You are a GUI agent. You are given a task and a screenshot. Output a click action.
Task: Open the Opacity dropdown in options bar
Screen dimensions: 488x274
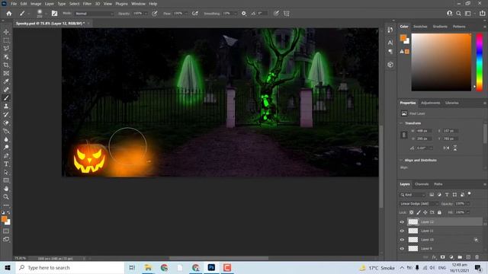146,14
